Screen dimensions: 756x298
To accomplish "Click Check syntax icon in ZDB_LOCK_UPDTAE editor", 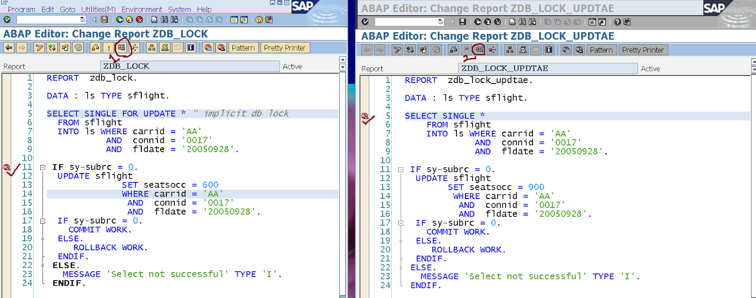I will pyautogui.click(x=454, y=50).
